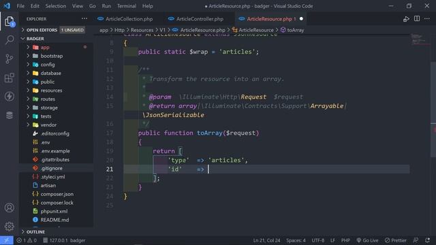436x245 pixels.
Task: Open notifications bell in status bar
Action: [427, 240]
